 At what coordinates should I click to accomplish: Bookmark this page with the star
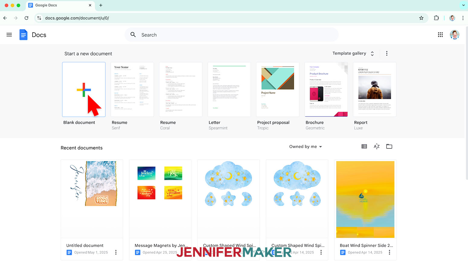coord(421,18)
